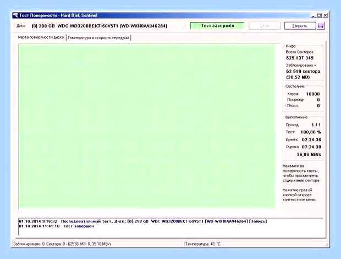Click the status bar Заблокировано sector info

(x=62, y=244)
